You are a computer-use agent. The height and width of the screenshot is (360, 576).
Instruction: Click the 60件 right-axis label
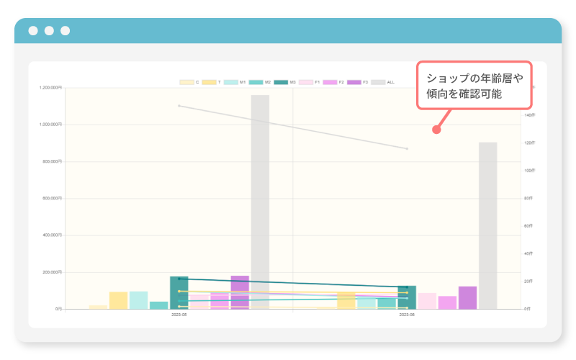528,226
